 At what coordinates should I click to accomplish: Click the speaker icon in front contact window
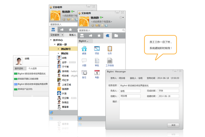click(x=93, y=25)
